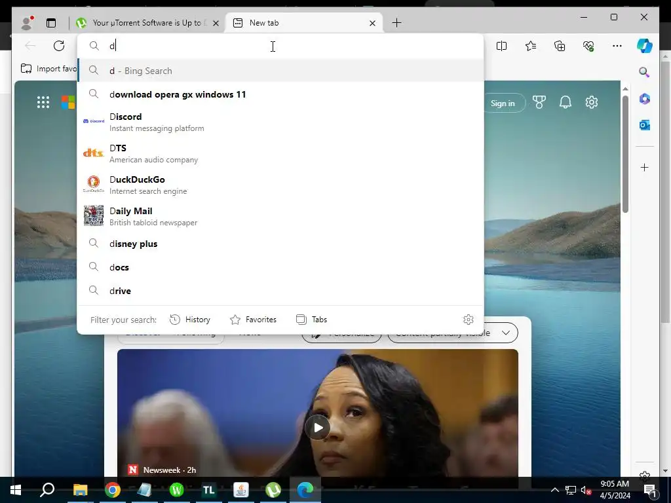Open new tab page settings gear
The image size is (671, 503).
point(592,102)
